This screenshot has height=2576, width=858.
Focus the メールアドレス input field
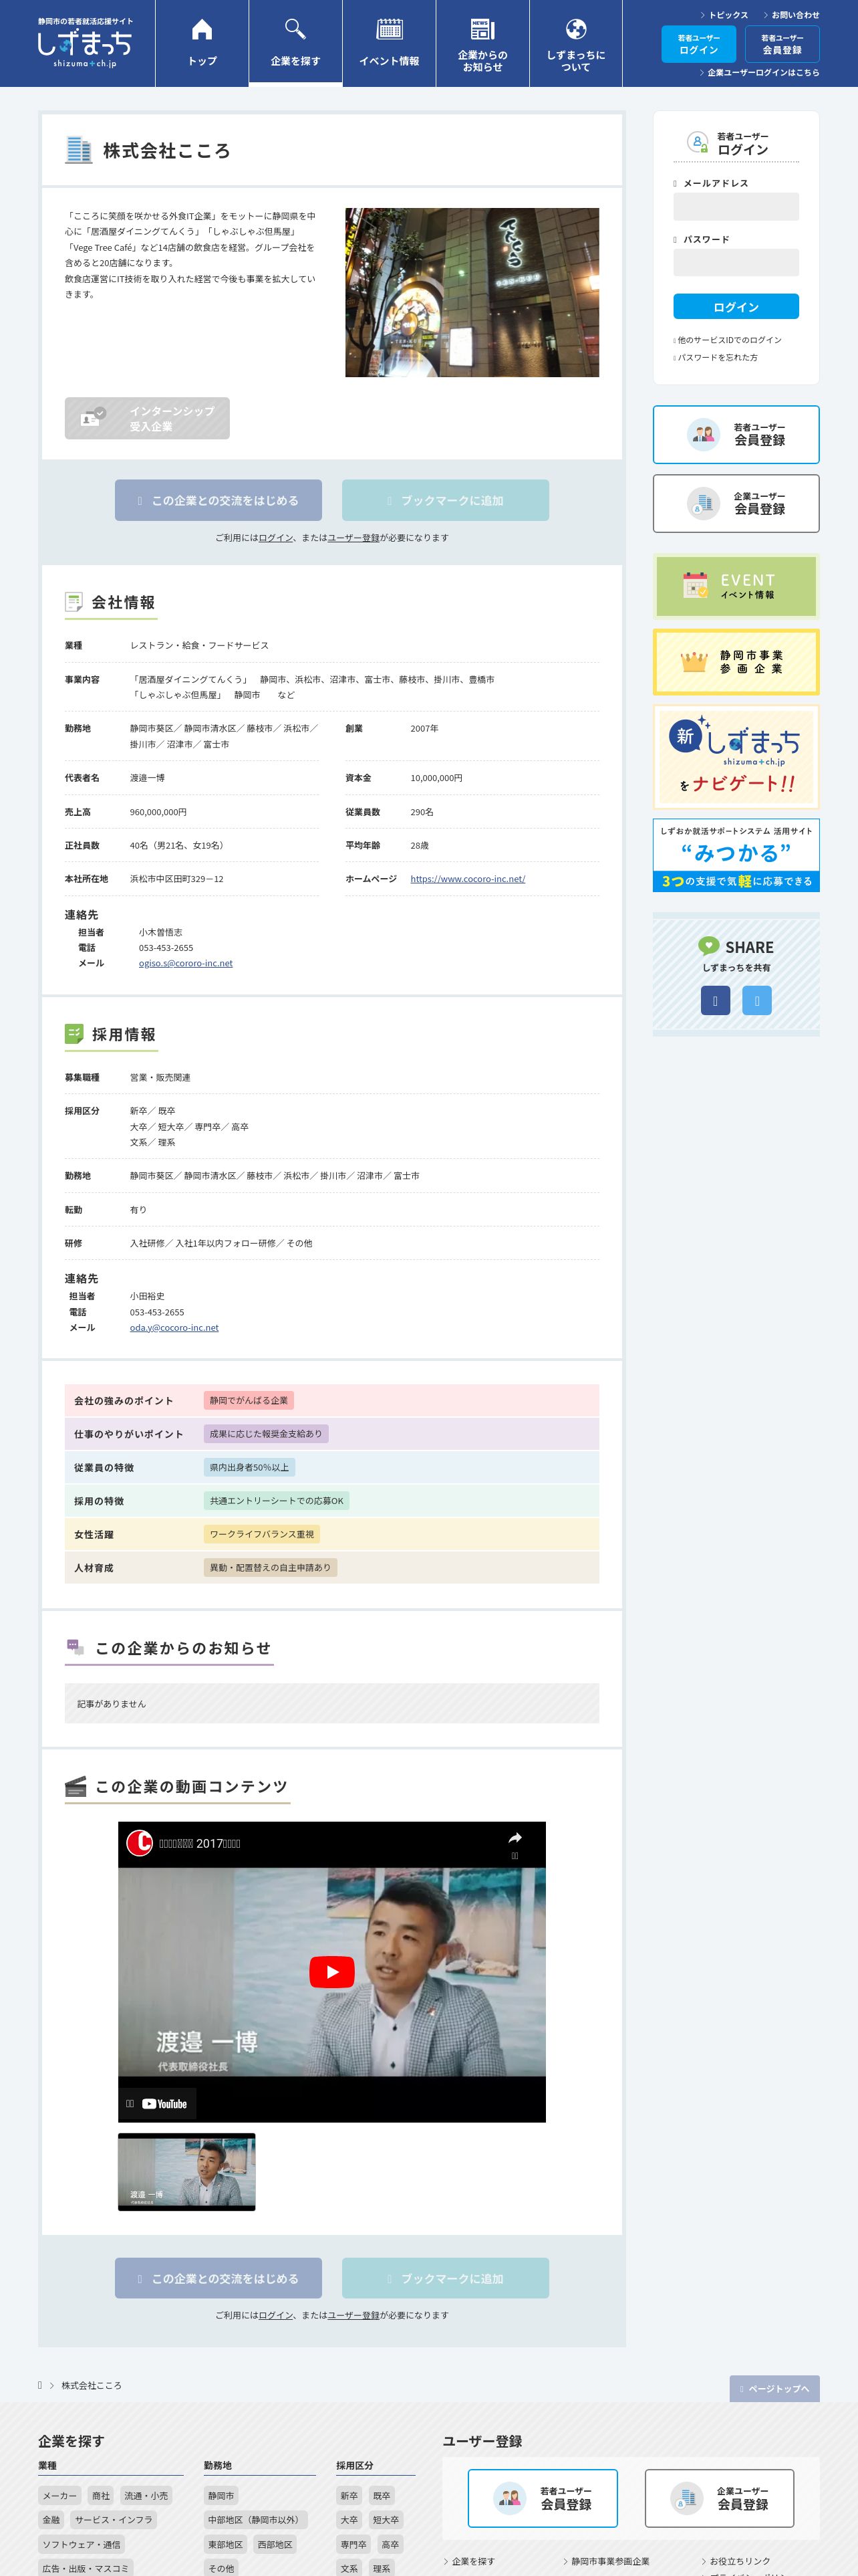click(x=736, y=207)
